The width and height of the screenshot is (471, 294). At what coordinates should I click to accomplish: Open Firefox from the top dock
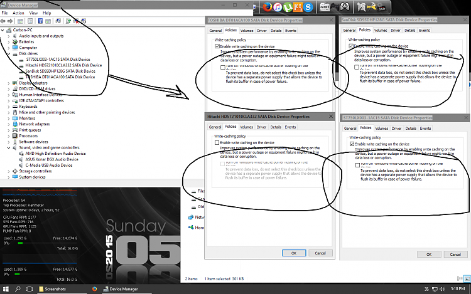click(268, 7)
